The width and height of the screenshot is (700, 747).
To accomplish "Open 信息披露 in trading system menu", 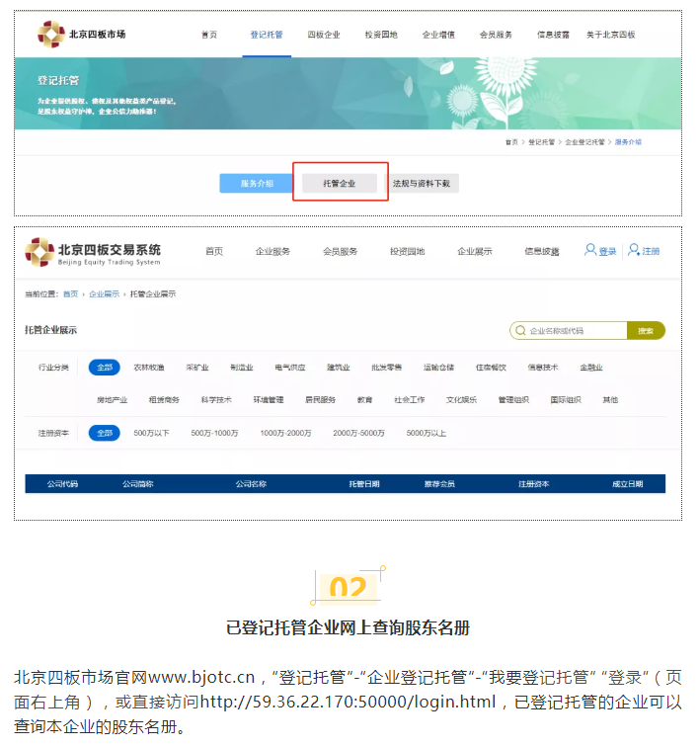I will [x=541, y=252].
